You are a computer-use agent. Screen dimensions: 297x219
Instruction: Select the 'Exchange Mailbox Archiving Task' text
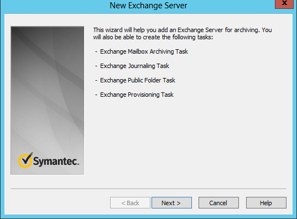click(144, 51)
